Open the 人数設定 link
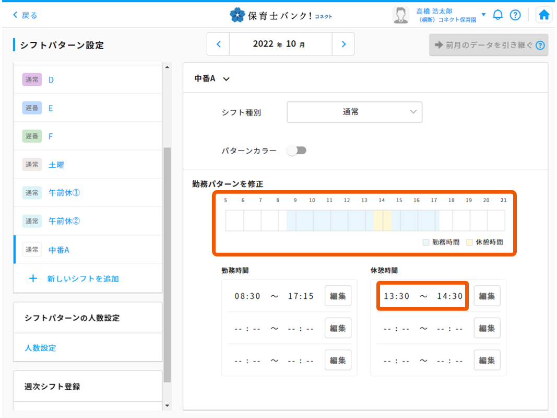 point(41,347)
